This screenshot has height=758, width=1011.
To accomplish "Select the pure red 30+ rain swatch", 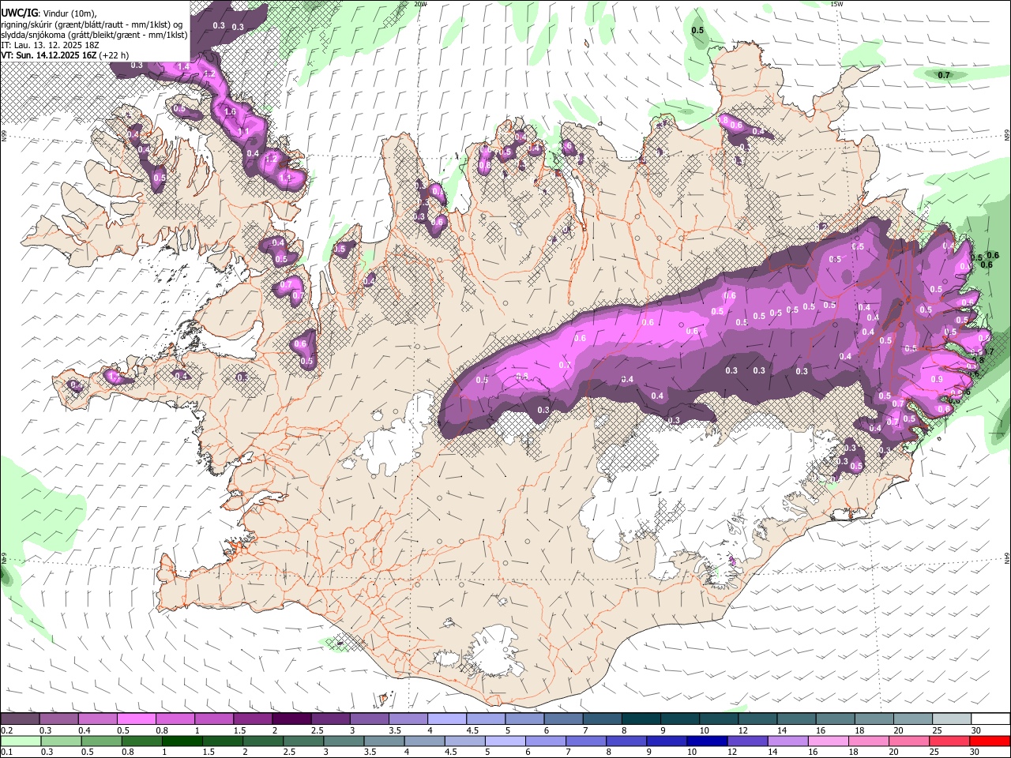I will 990,741.
